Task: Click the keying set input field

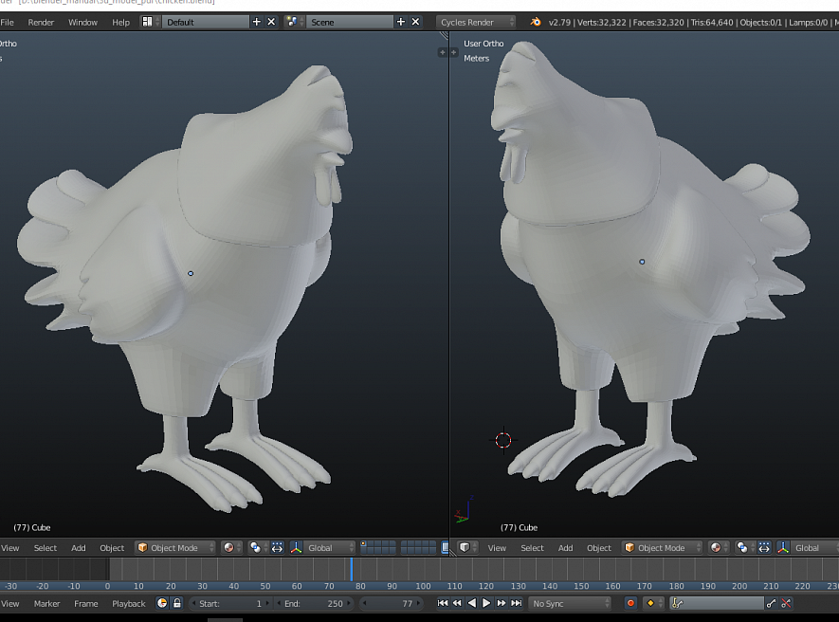Action: click(716, 603)
